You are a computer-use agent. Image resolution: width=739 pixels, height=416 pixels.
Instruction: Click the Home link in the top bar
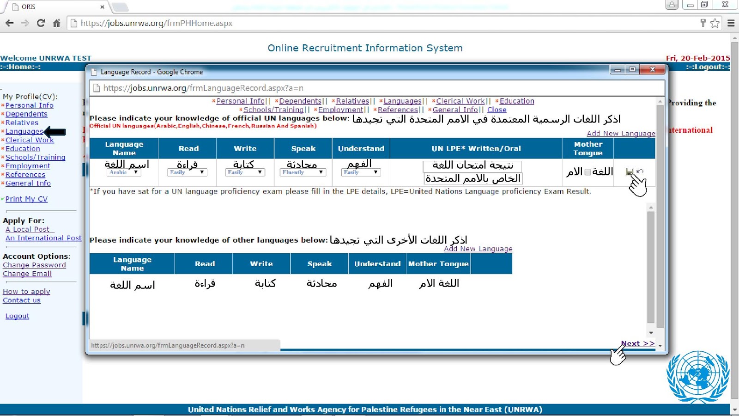tap(20, 67)
